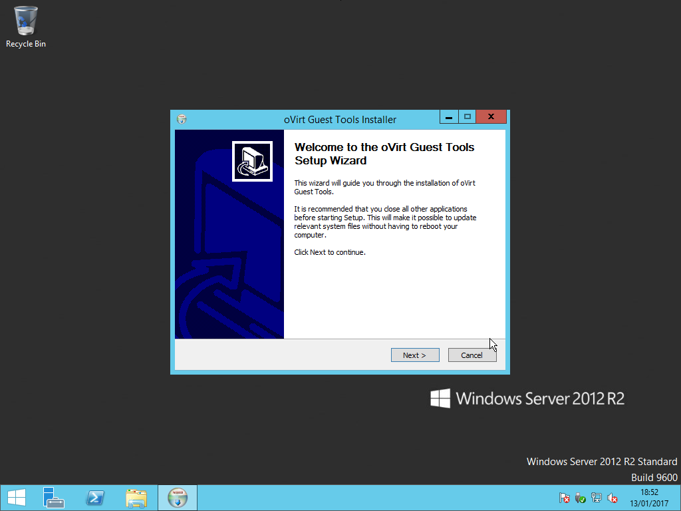Viewport: 681px width, 511px height.
Task: Cancel the oVirt Guest Tools setup
Action: 472,355
